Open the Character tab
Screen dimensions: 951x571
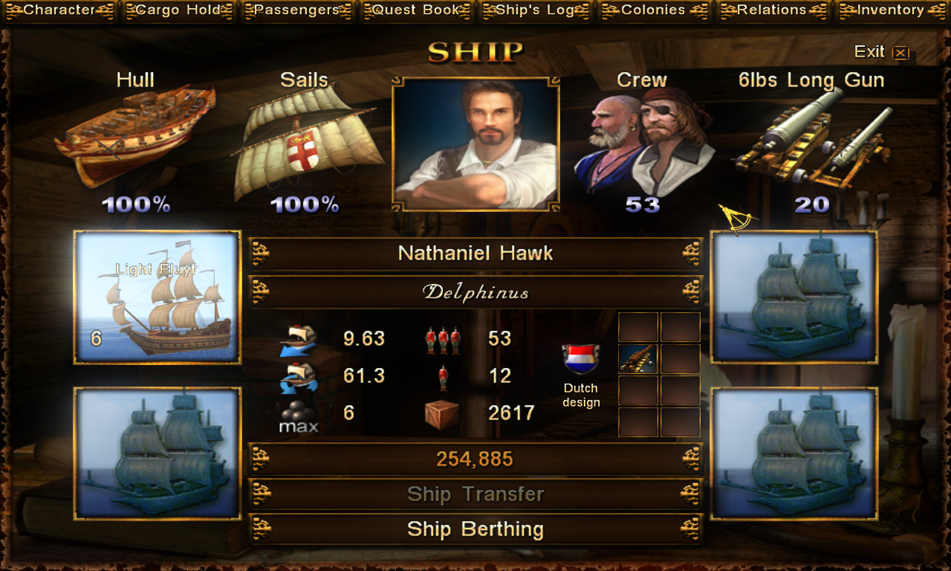59,10
